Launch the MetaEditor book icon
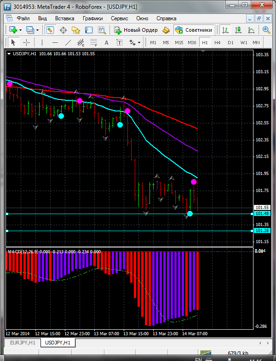This screenshot has width=276, height=361. click(166, 30)
